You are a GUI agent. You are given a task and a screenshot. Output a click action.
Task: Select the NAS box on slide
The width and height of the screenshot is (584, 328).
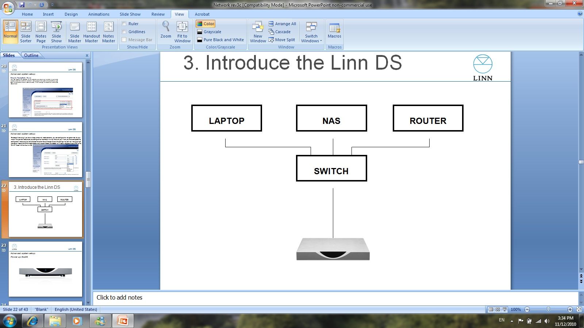click(x=331, y=118)
